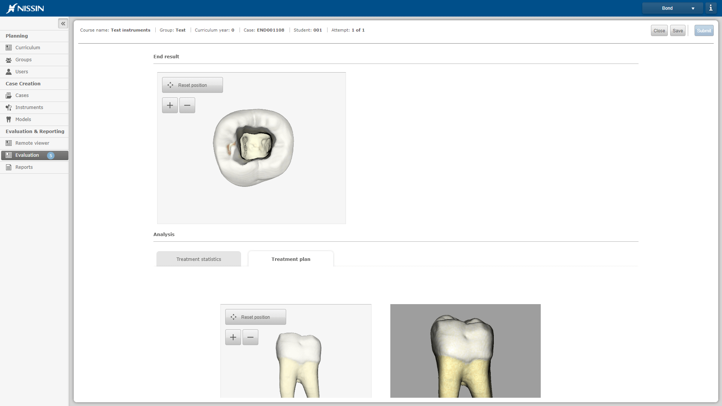Click the NISSIN logo
722x406 pixels.
click(x=25, y=8)
